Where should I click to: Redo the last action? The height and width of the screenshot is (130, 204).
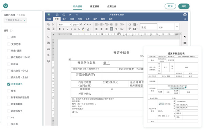[x=76, y=15]
